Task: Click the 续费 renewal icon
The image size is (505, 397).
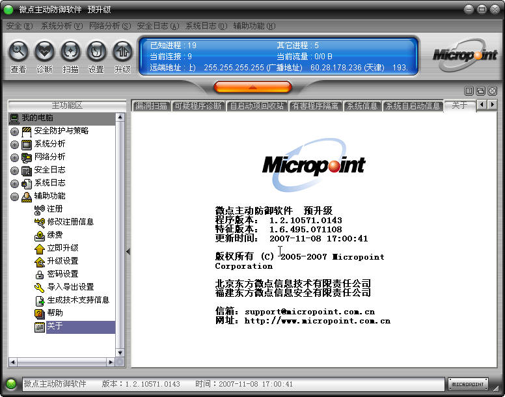Action: click(39, 236)
